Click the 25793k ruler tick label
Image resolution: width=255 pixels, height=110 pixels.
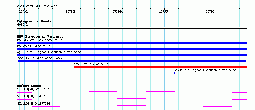[71, 11]
